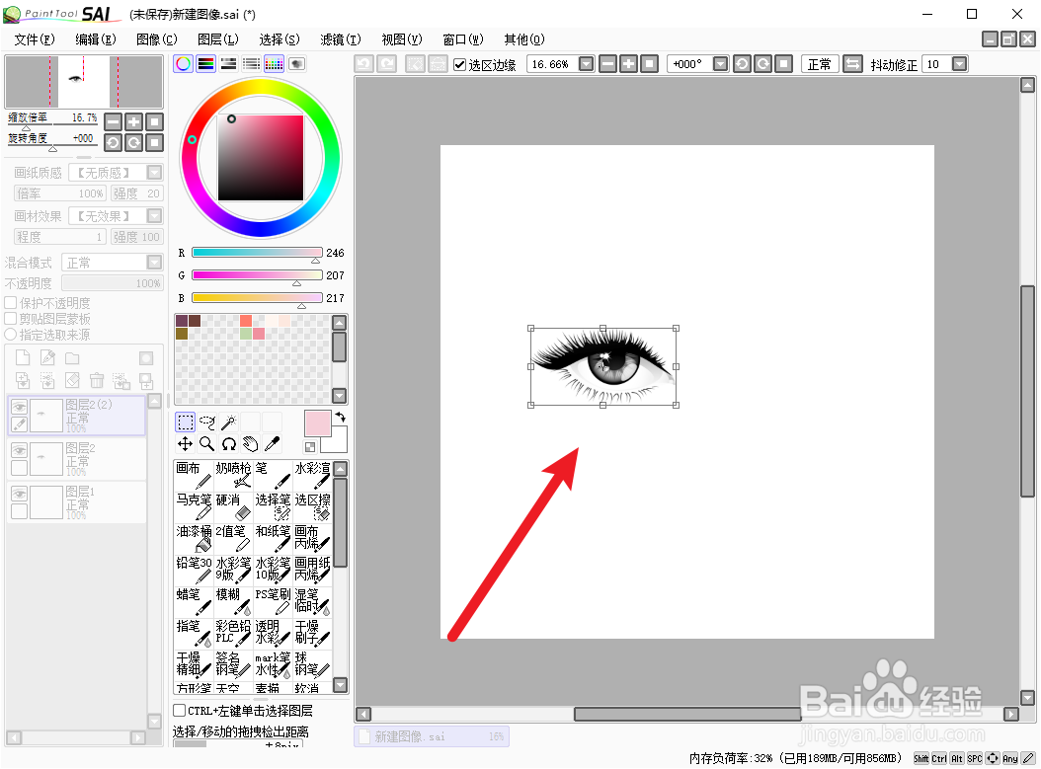Open the 抖动修正 value dropdown
The height and width of the screenshot is (769, 1041).
click(x=959, y=64)
